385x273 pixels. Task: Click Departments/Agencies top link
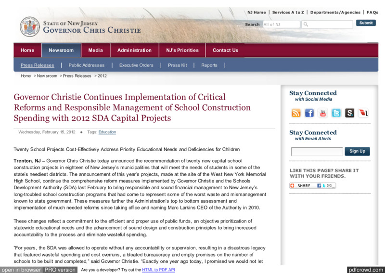[335, 13]
